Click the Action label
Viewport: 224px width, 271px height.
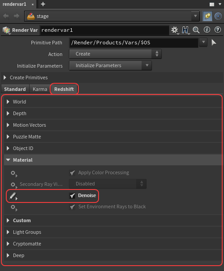point(55,54)
